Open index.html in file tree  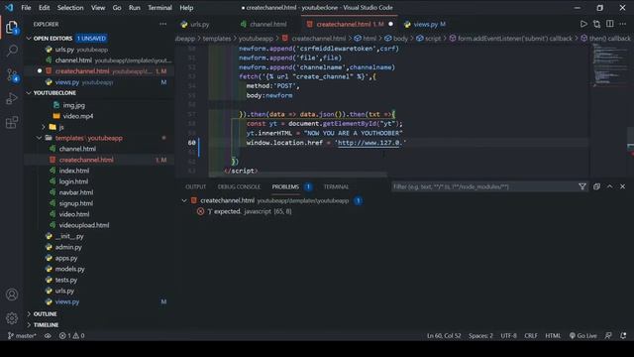pyautogui.click(x=74, y=171)
